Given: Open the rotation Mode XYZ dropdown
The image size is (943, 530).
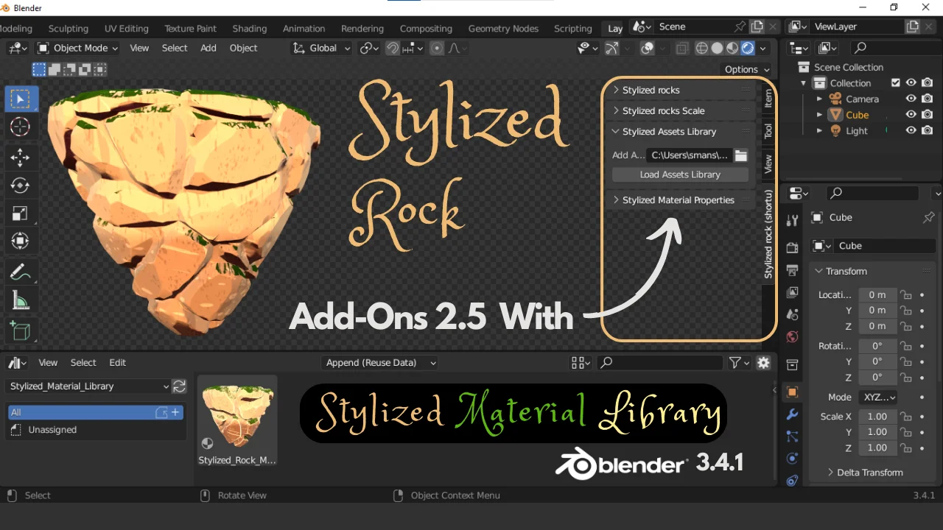Looking at the screenshot, I should (877, 397).
